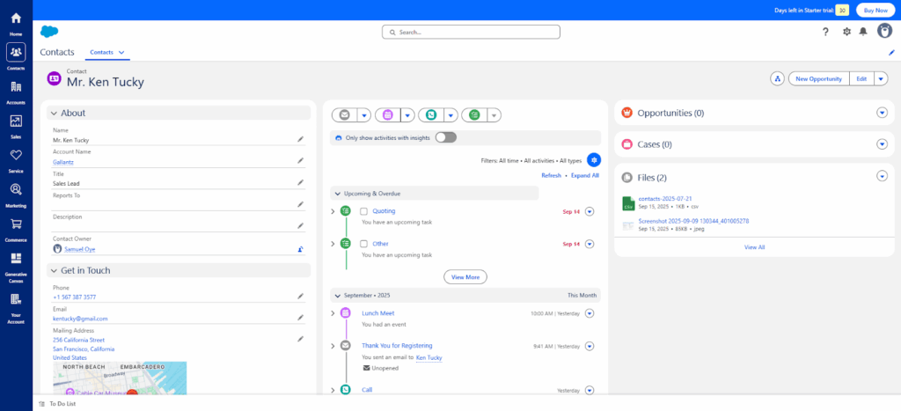Click the notifications bell icon
Screen dimensions: 901x411
coord(863,32)
